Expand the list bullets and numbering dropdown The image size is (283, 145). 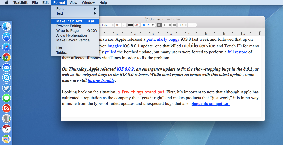coord(192,25)
